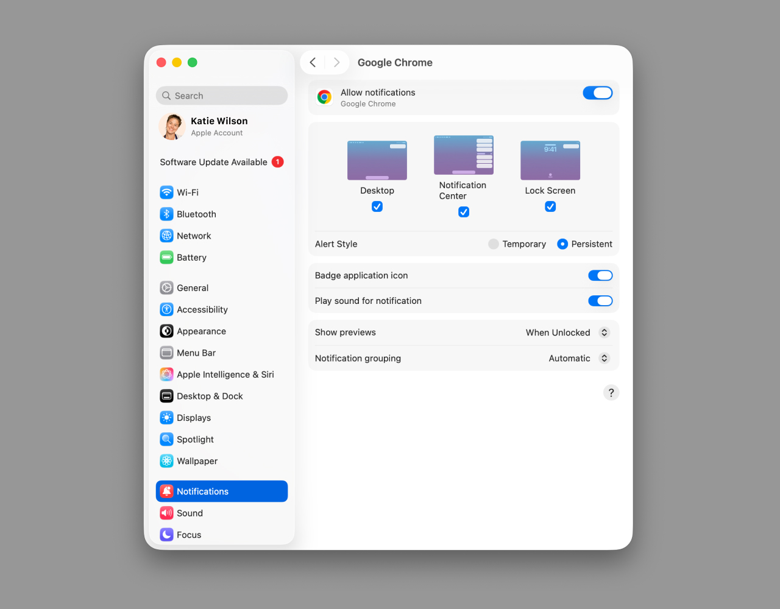This screenshot has width=780, height=609.
Task: Open Wallpaper settings
Action: [222, 461]
